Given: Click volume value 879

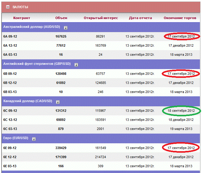Looking at the screenshot, I should (x=61, y=129).
